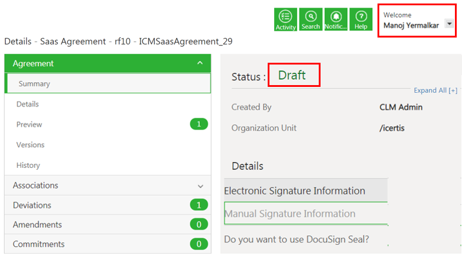Open the Preview item

click(30, 125)
